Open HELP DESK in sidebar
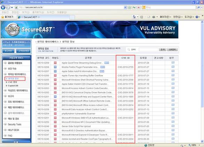 13,130
